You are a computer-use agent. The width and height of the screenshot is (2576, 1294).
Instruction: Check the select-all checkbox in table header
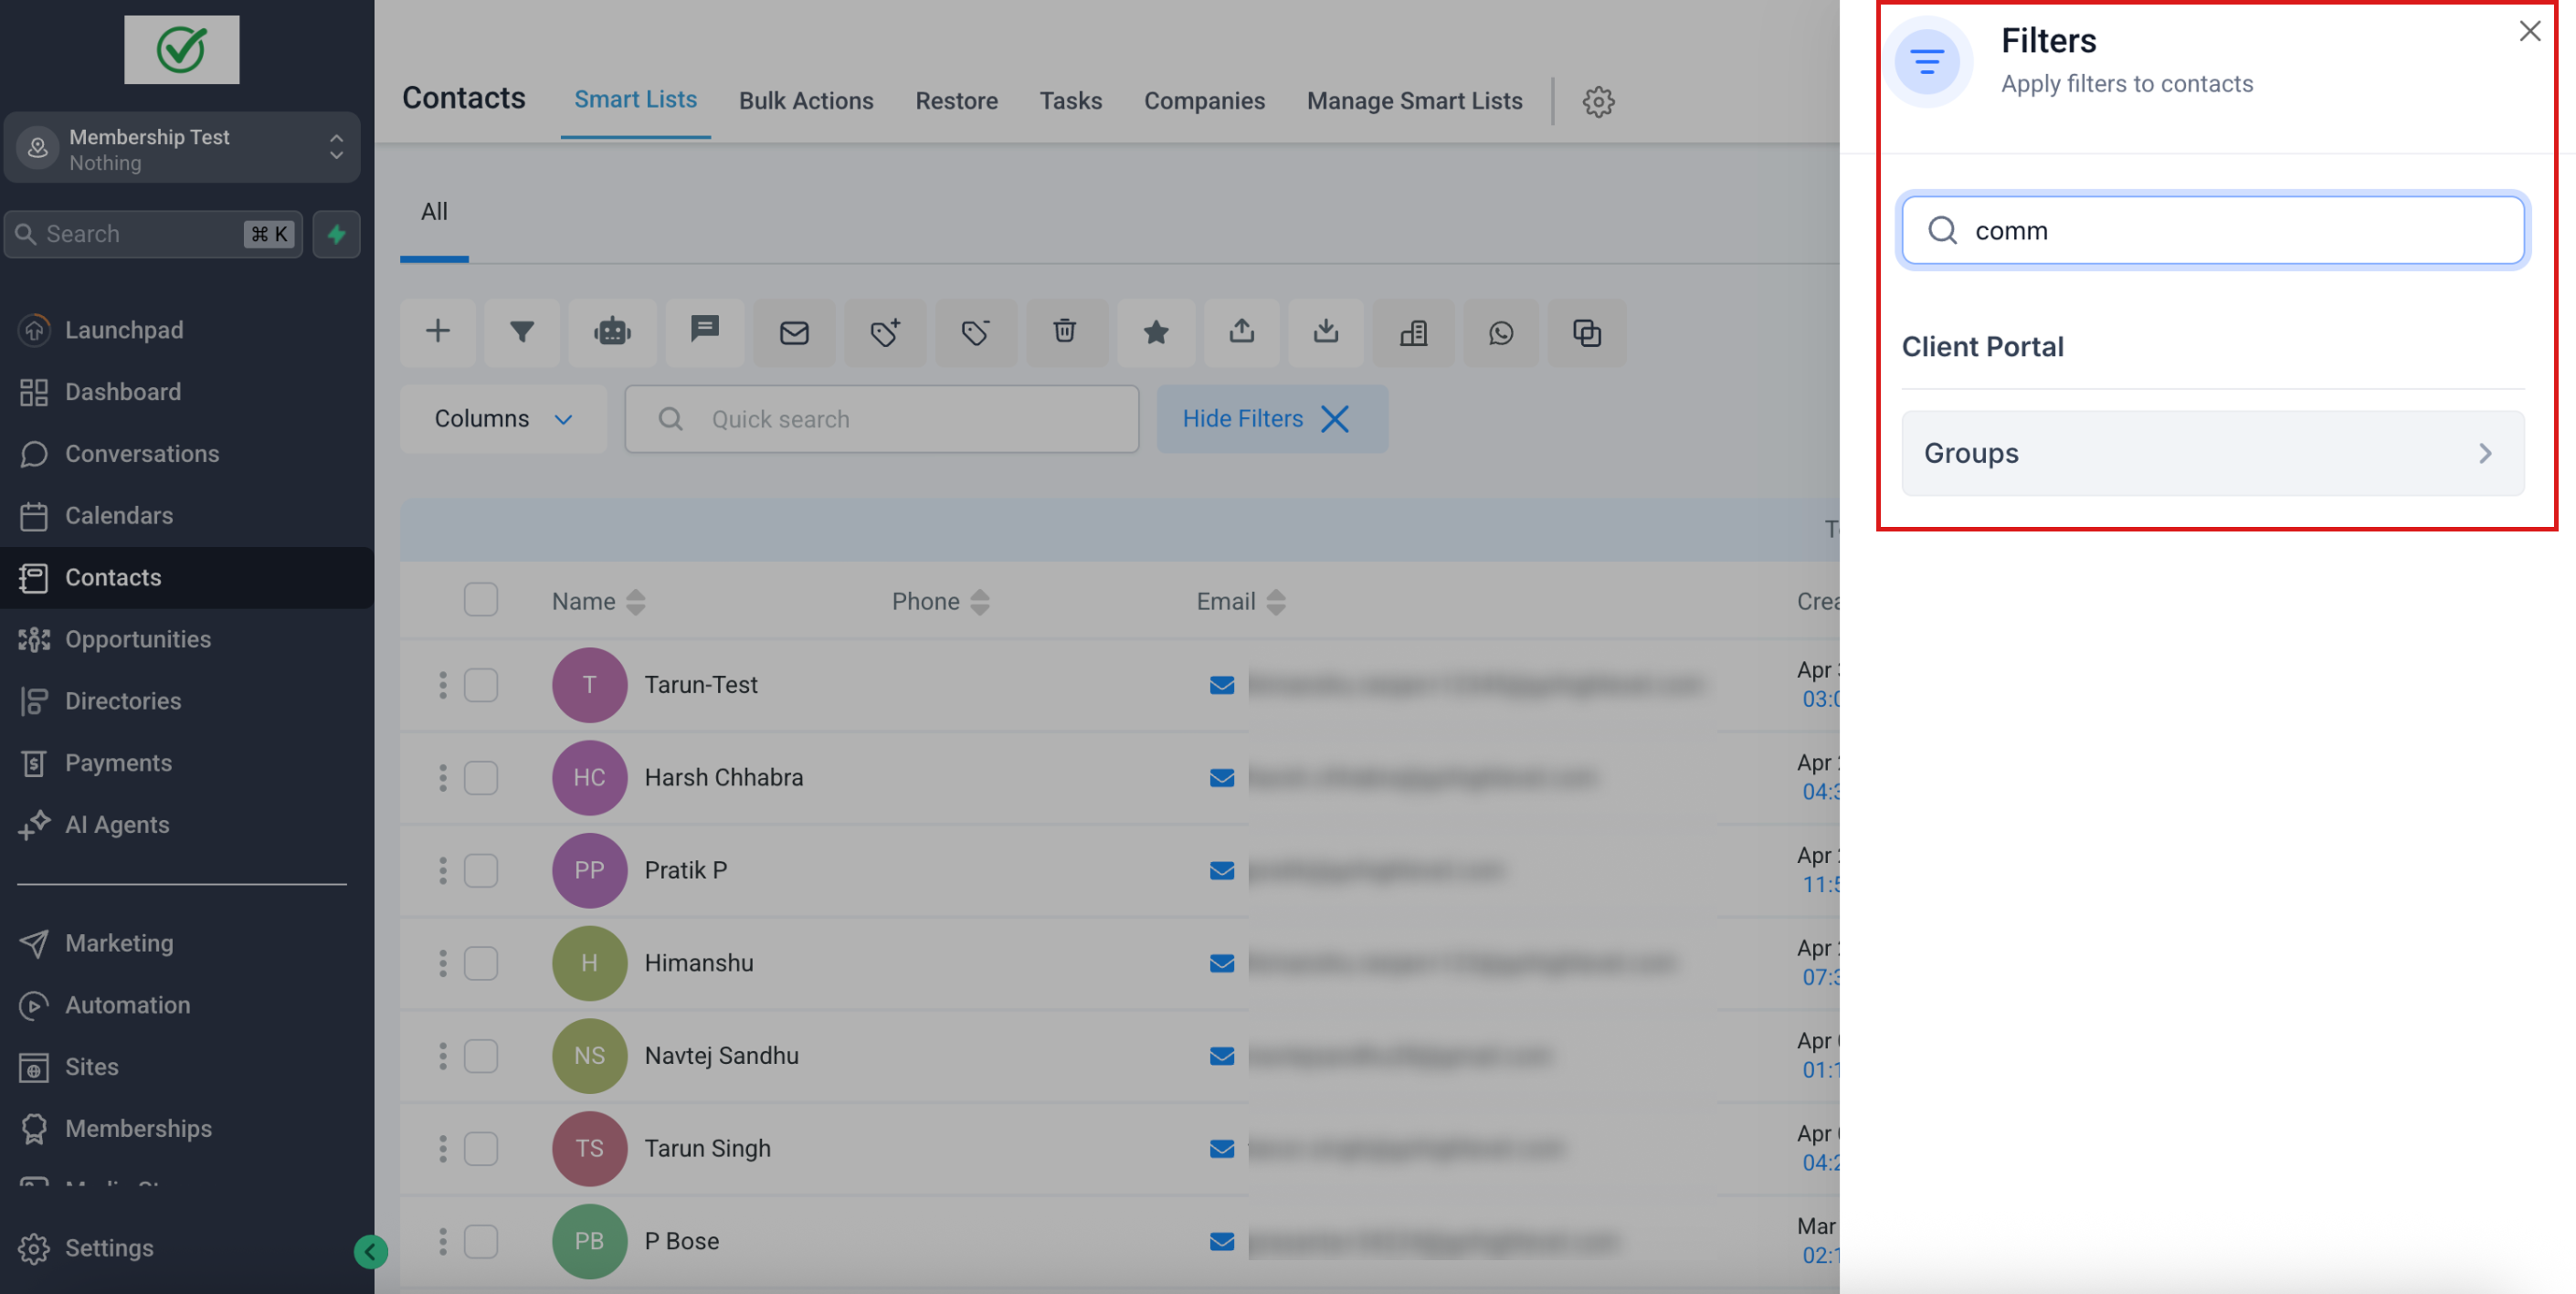(480, 600)
